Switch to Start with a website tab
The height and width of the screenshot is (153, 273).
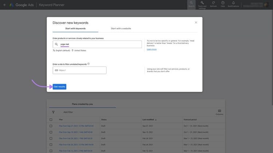click(x=121, y=28)
